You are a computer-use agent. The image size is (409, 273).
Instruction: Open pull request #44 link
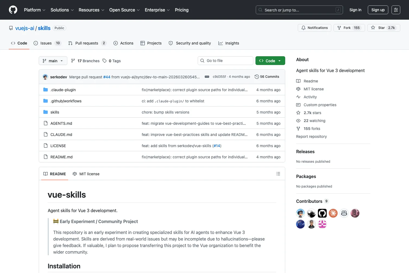tap(107, 77)
